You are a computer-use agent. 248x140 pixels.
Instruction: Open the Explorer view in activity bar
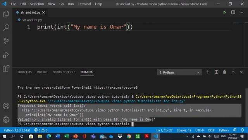point(6,14)
